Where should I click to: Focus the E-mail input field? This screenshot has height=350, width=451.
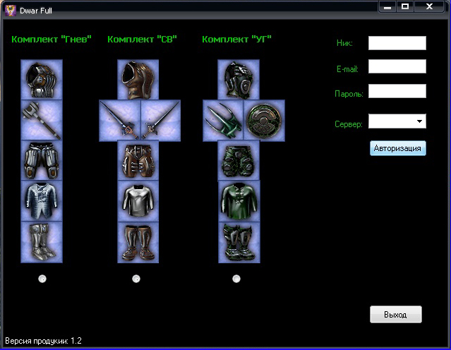point(397,66)
